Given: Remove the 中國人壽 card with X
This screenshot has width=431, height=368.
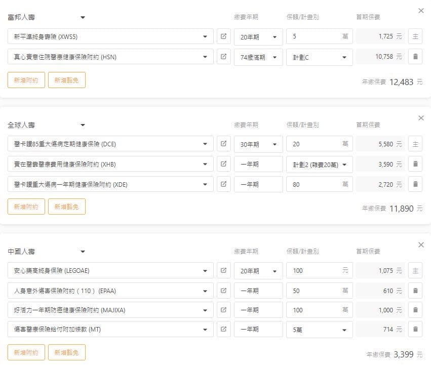Looking at the screenshot, I should (421, 245).
